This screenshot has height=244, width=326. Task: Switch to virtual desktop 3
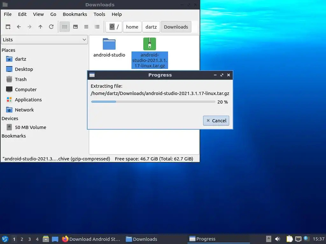click(30, 239)
